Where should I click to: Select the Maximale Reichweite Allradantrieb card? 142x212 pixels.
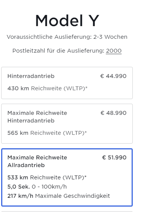(67, 177)
